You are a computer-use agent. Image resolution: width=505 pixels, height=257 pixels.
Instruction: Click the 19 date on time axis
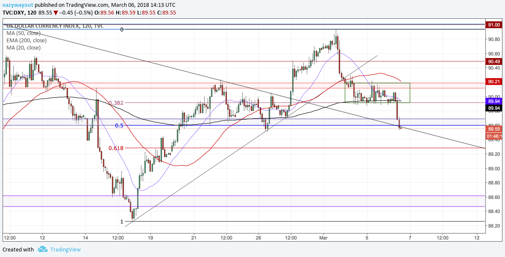(x=150, y=239)
